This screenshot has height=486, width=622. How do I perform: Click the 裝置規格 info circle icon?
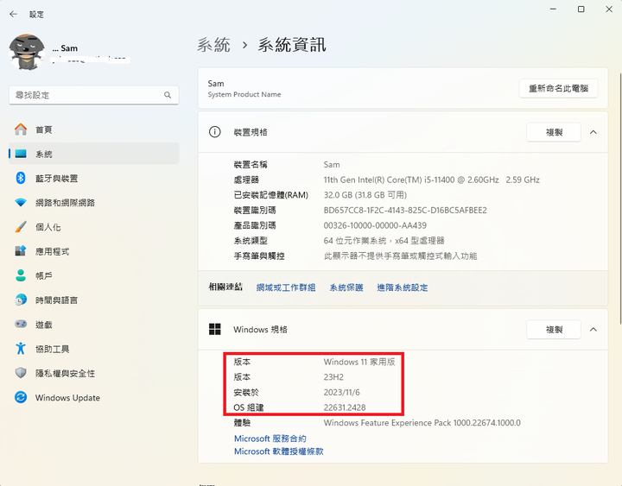(214, 132)
